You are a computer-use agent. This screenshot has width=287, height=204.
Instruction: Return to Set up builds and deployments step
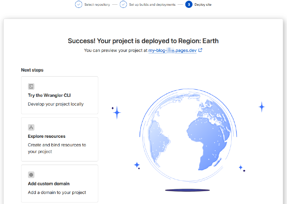point(152,5)
